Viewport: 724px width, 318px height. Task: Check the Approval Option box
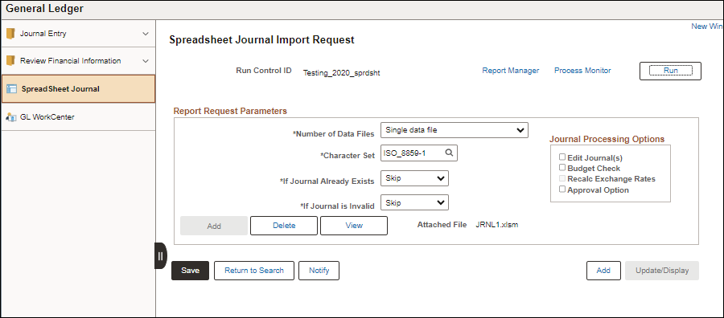pos(562,189)
